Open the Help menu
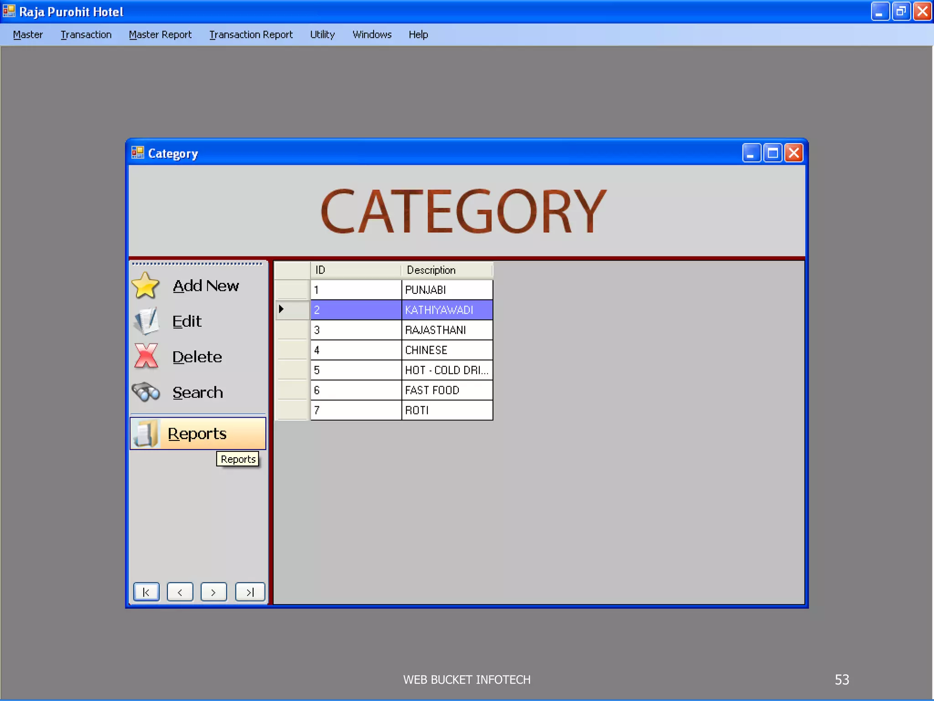 [x=418, y=35]
